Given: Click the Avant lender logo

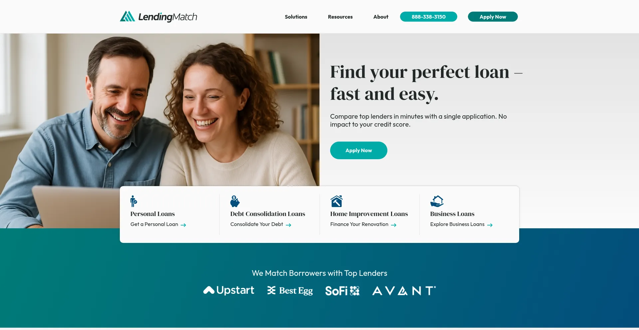Looking at the screenshot, I should [404, 291].
